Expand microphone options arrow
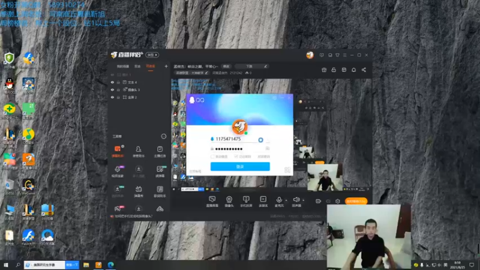Image resolution: width=480 pixels, height=270 pixels. click(286, 200)
